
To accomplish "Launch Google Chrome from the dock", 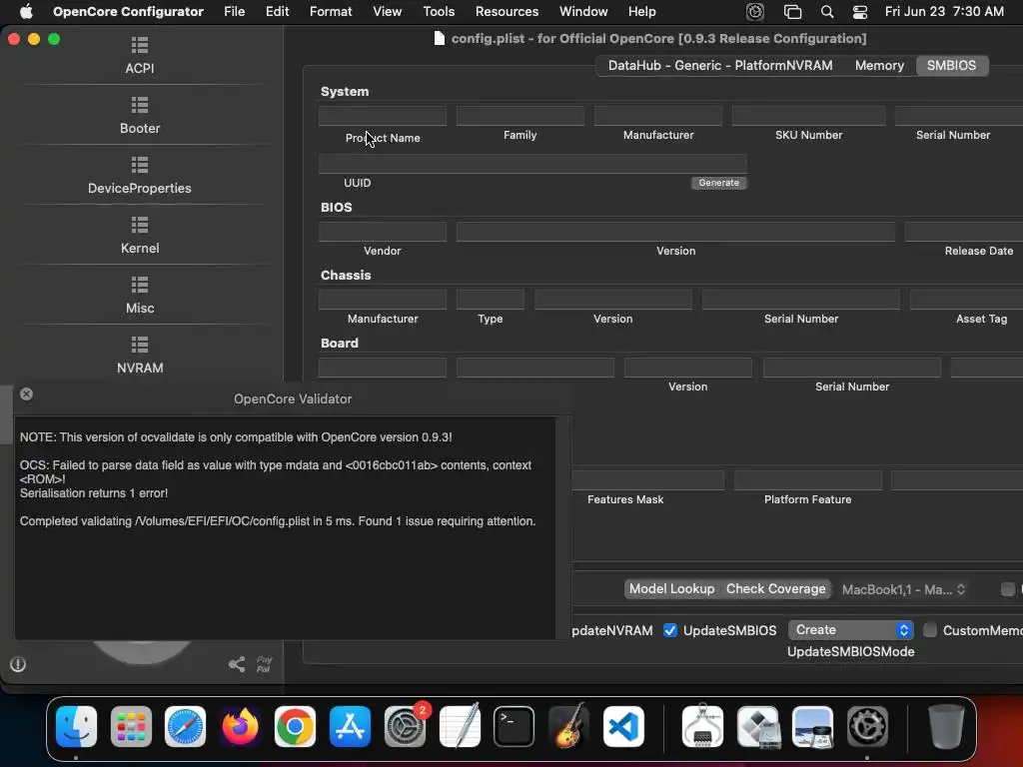I will point(295,726).
